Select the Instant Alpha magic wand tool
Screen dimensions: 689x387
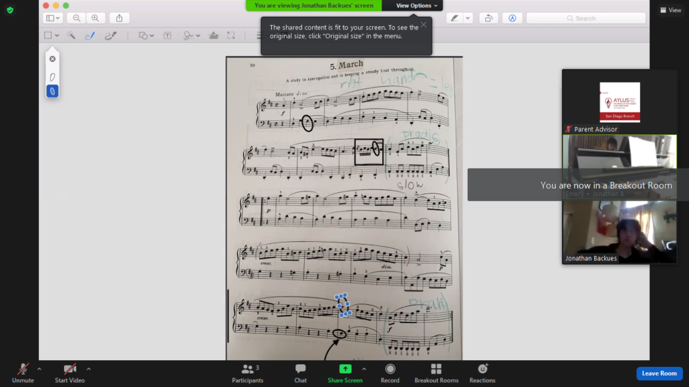(x=71, y=35)
